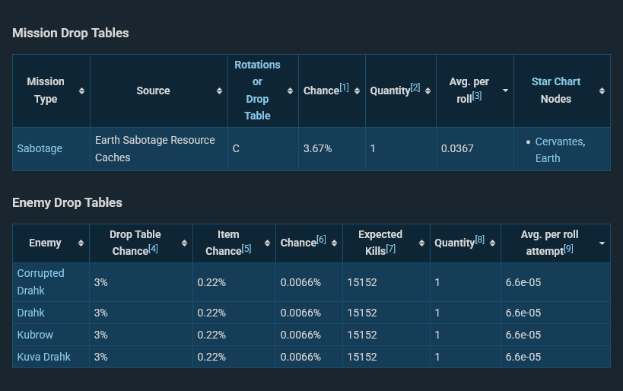Select 3% in Kubrow row

tap(141, 335)
